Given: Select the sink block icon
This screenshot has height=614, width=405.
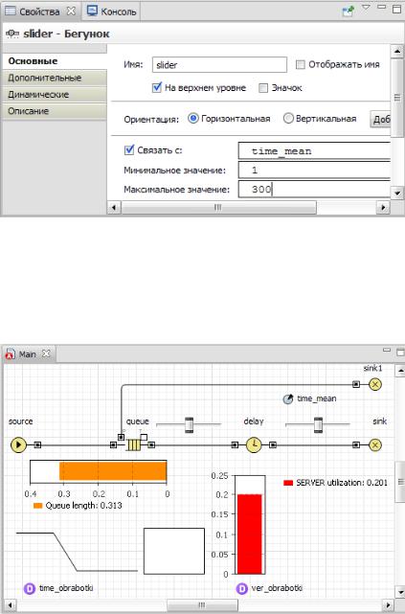Looking at the screenshot, I should [x=375, y=444].
